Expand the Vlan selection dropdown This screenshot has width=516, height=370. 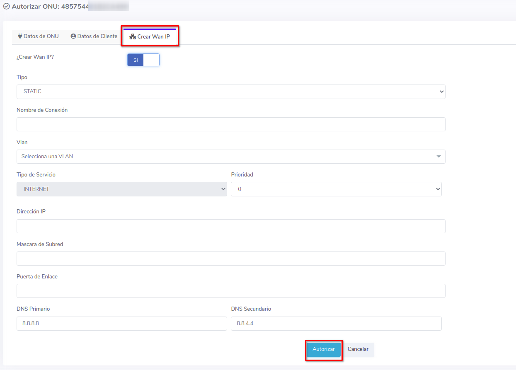[231, 157]
